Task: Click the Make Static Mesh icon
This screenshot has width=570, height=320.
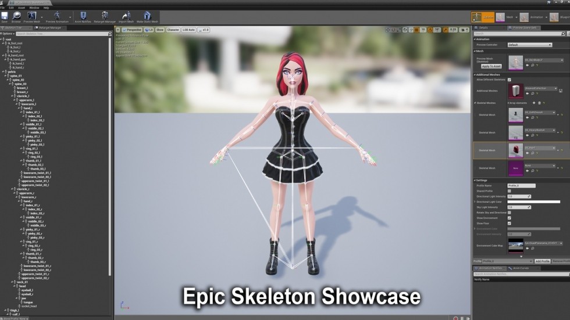Action: click(147, 17)
